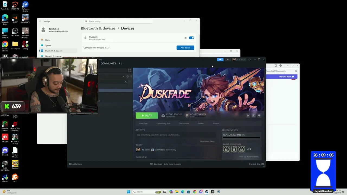Click Cloud Status indicator for Duskfade
Image resolution: width=347 pixels, height=195 pixels.
[171, 115]
